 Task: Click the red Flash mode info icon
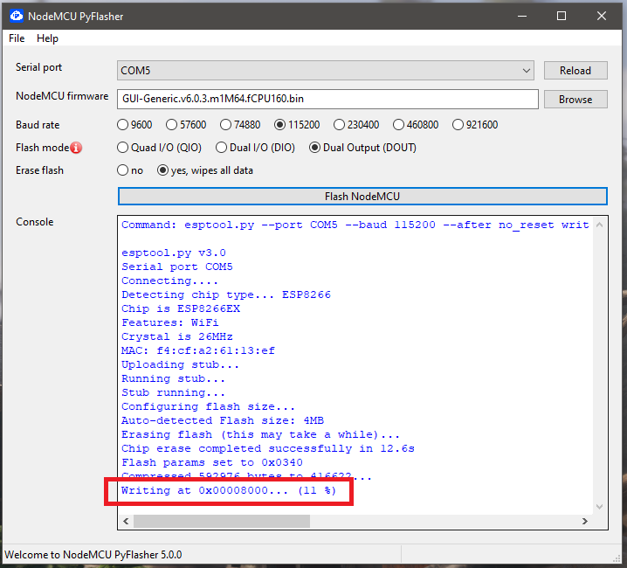[x=76, y=148]
